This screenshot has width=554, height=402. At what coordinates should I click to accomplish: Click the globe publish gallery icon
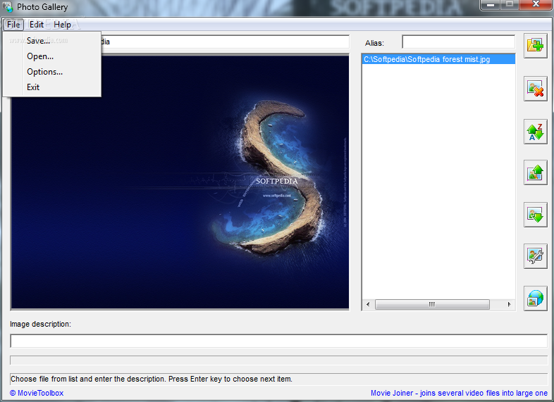[x=535, y=299]
